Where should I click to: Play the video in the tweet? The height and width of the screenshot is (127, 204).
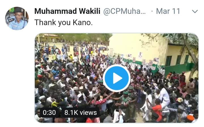click(117, 78)
